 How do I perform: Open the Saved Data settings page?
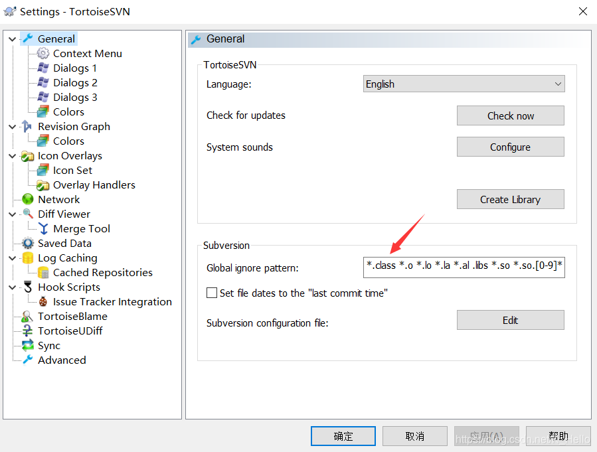(64, 243)
